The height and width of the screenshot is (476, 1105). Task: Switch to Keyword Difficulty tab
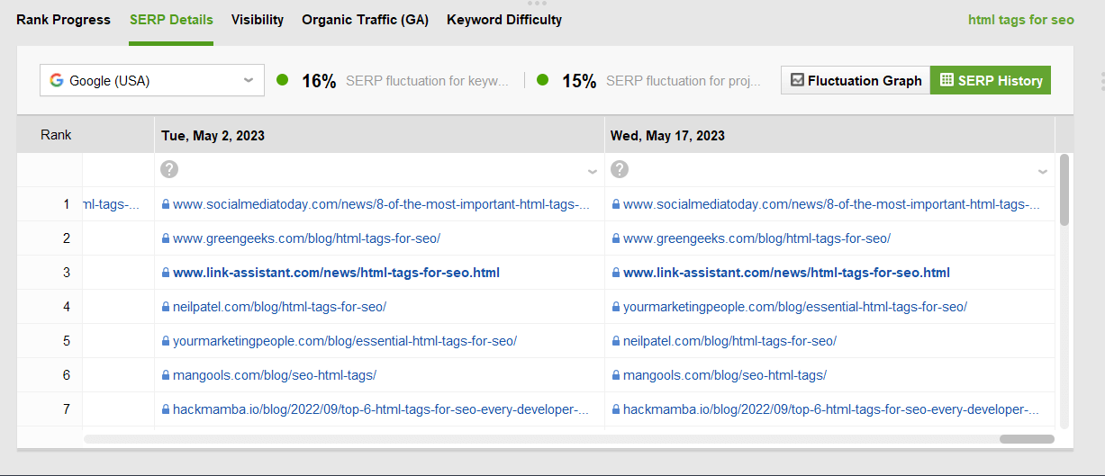(x=504, y=20)
